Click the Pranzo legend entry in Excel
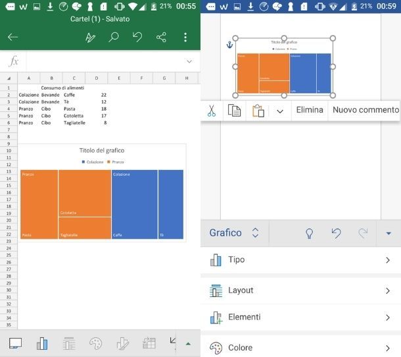Screen dimensions: 401x357 [x=116, y=162]
